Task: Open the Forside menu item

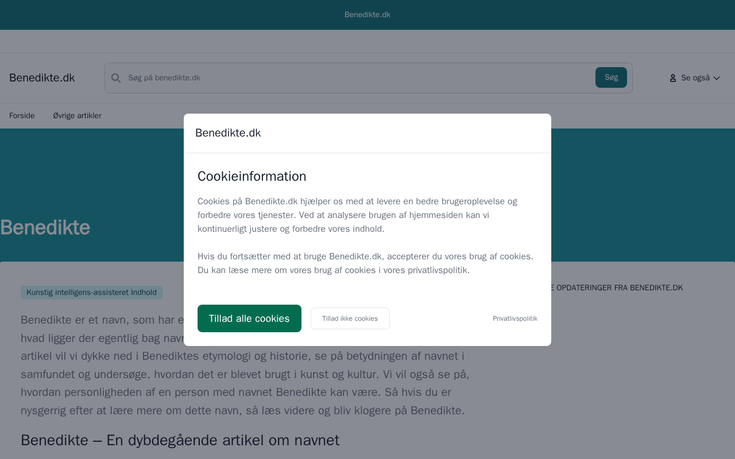Action: [22, 116]
